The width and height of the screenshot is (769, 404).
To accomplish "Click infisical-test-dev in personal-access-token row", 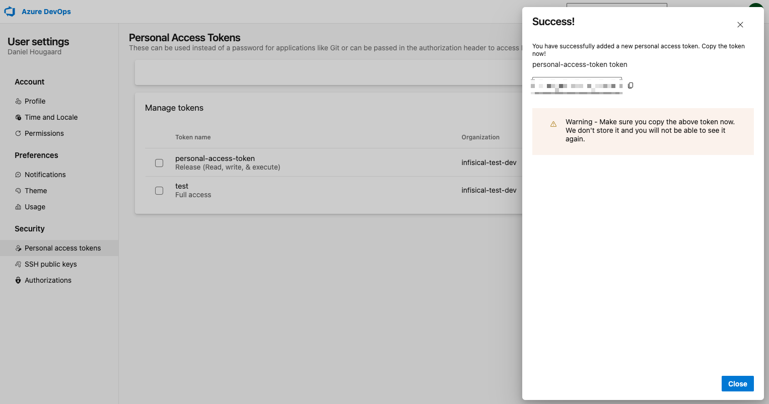I will click(489, 163).
